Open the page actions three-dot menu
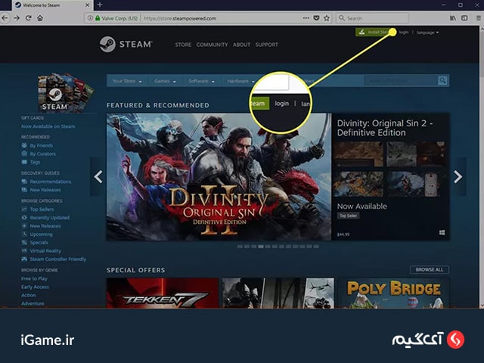The width and height of the screenshot is (484, 363). tap(306, 18)
